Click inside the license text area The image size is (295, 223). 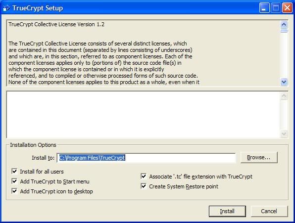pos(144,53)
